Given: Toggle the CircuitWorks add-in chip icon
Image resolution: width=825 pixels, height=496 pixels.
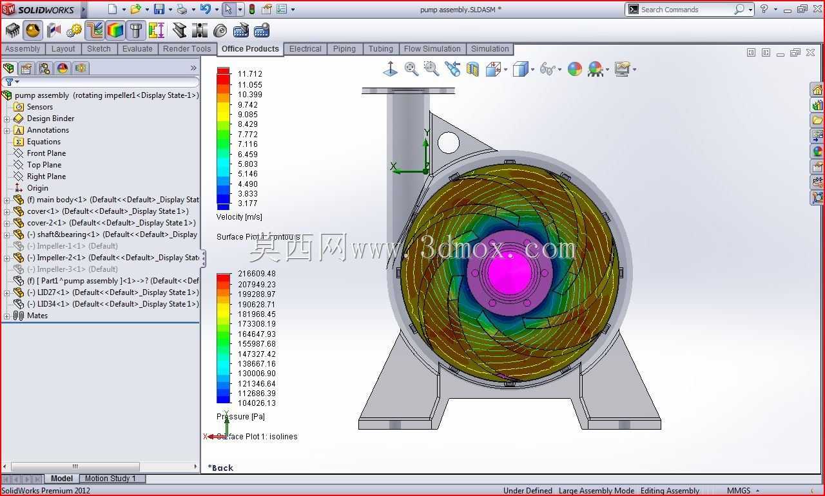Looking at the screenshot, I should (x=12, y=30).
